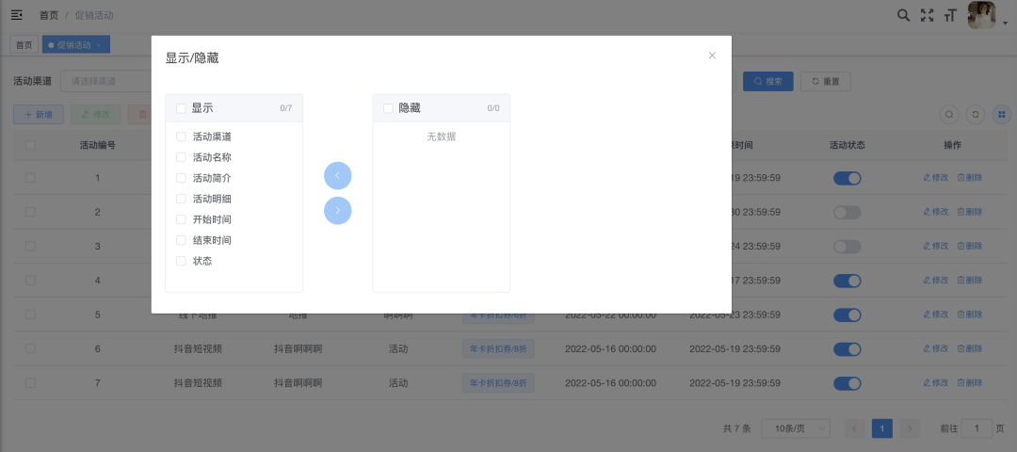The width and height of the screenshot is (1017, 452).
Task: Select all items in 显示 list
Action: point(181,108)
